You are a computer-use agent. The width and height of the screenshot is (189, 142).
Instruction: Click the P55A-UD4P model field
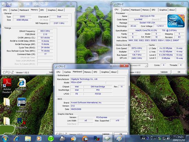tap(88, 82)
